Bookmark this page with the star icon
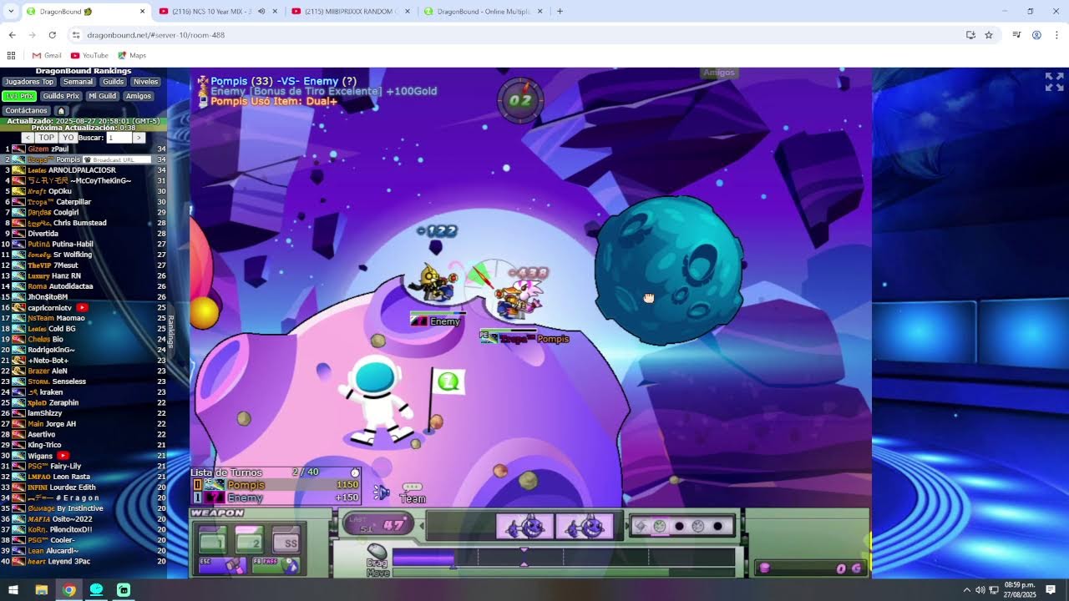 click(989, 35)
